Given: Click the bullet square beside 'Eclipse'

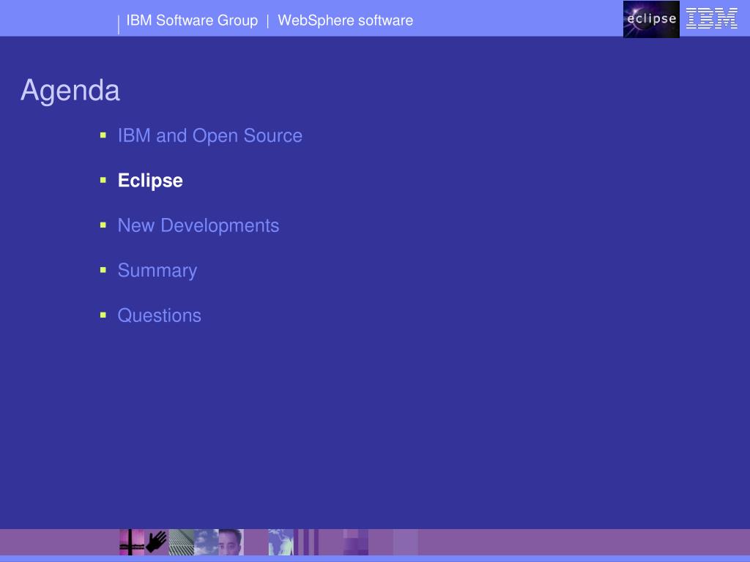Looking at the screenshot, I should (x=103, y=180).
